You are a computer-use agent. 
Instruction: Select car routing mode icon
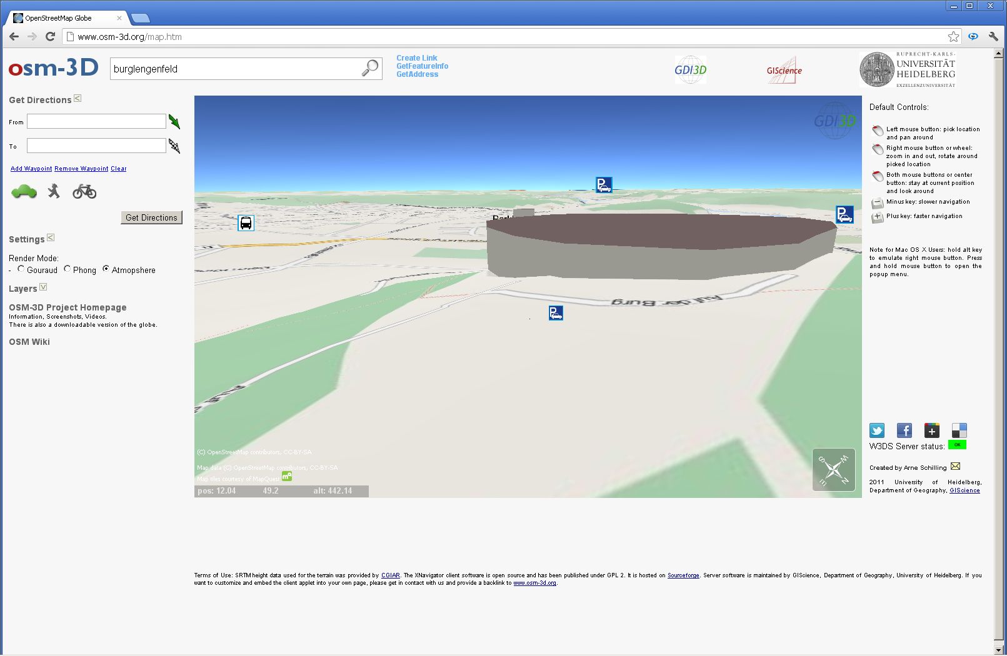pos(24,192)
